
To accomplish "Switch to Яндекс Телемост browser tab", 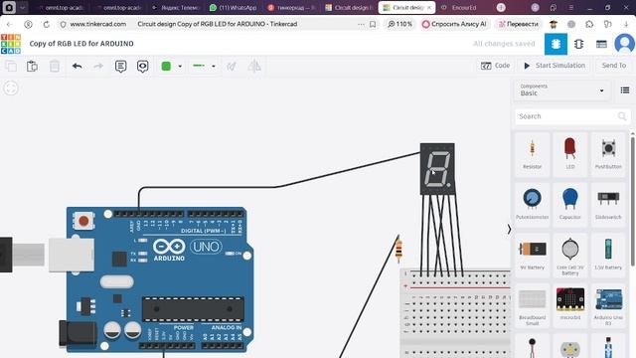I will coord(175,7).
